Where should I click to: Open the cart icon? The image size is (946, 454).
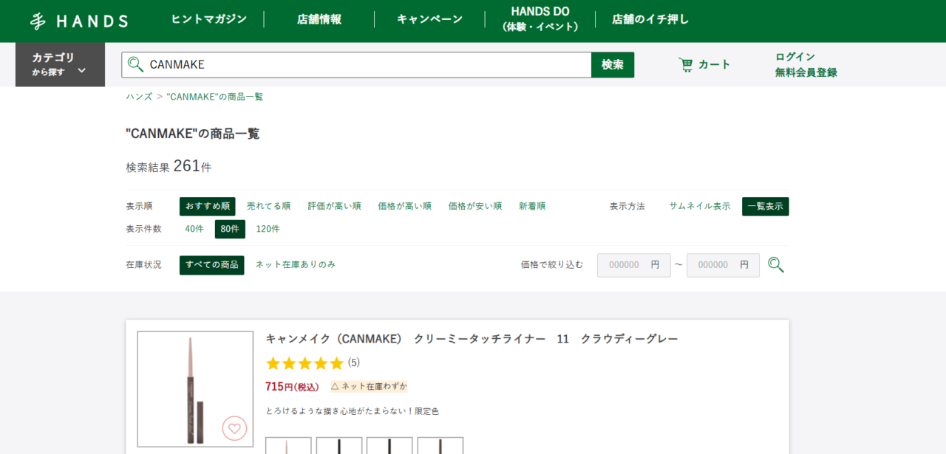(686, 64)
